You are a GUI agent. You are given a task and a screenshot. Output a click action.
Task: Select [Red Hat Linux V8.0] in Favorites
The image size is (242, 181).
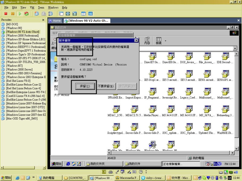coord(18,81)
